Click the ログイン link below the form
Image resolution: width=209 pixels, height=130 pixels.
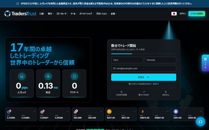[x=156, y=84]
